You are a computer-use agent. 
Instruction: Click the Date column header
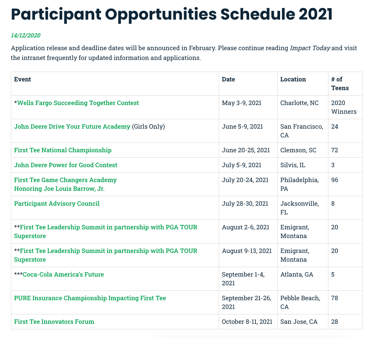click(228, 79)
